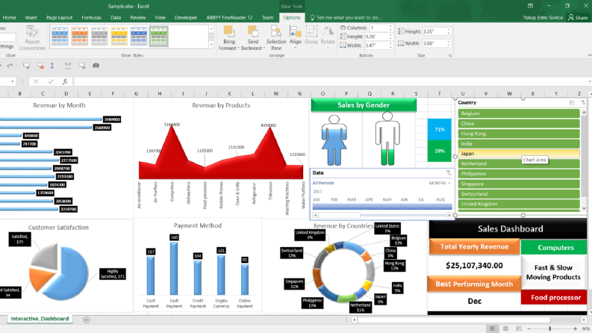Open Bring Forward dropdown arrow
592x333 pixels.
239,49
